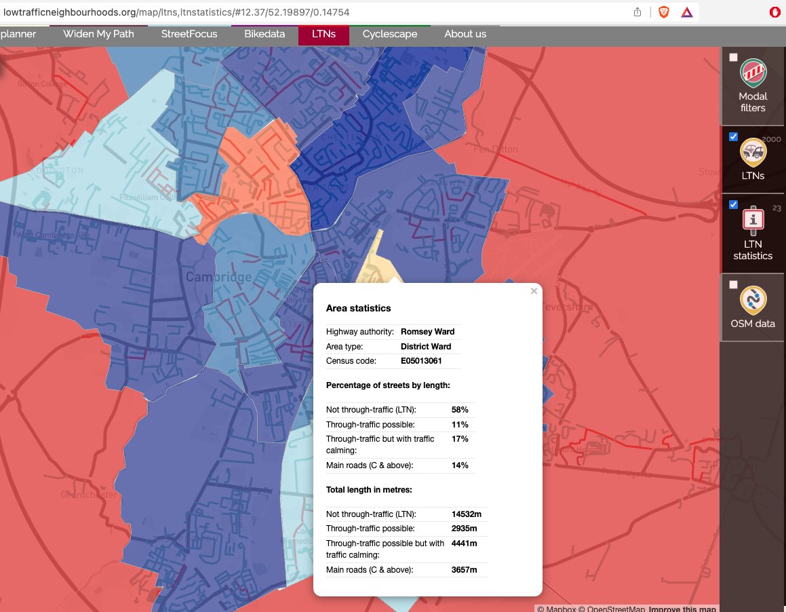Viewport: 786px width, 612px height.
Task: Click the Mapbox attribution link
Action: coord(556,609)
